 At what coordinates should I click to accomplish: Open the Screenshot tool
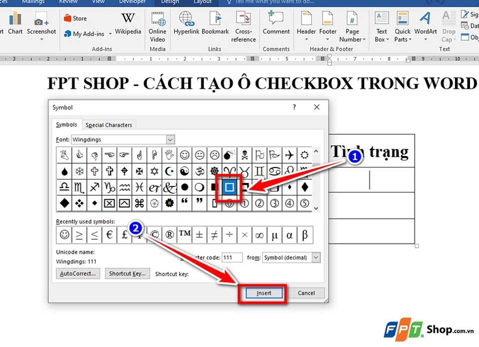pyautogui.click(x=41, y=26)
